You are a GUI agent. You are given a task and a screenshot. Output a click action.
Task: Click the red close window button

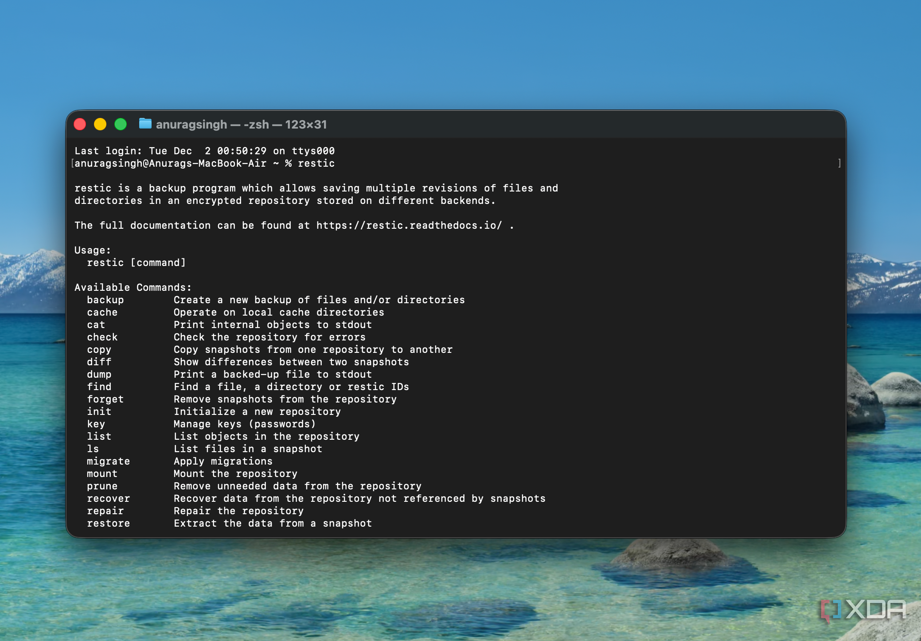tap(80, 124)
